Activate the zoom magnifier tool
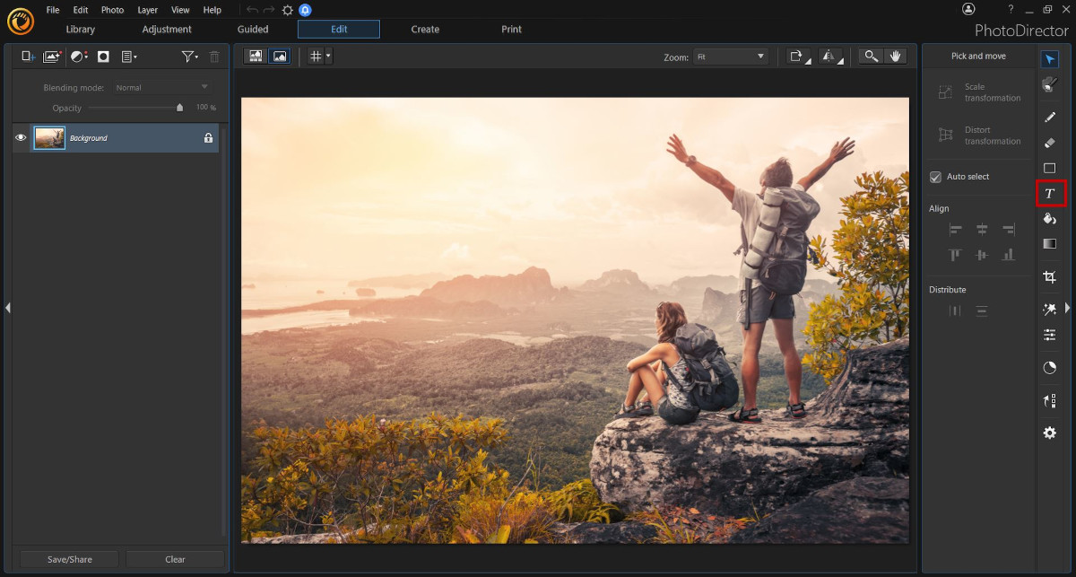Viewport: 1076px width, 577px height. pos(870,56)
